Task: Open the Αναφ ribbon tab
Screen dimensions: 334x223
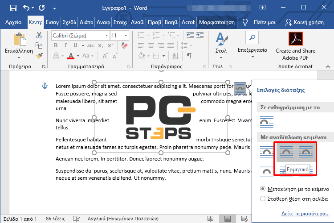Action: (x=103, y=22)
